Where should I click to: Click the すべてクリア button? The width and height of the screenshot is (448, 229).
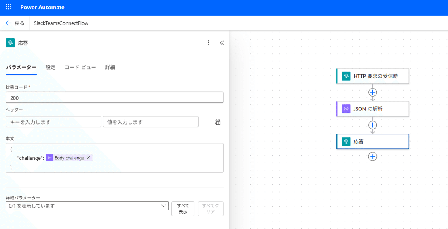click(211, 209)
